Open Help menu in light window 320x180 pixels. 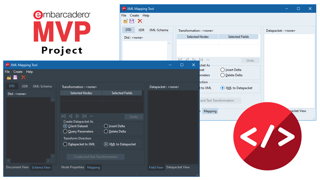146,15
